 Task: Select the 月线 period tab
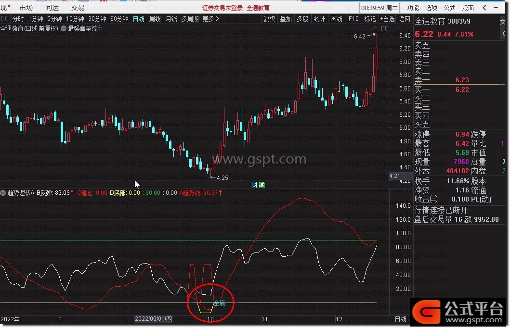(171, 19)
